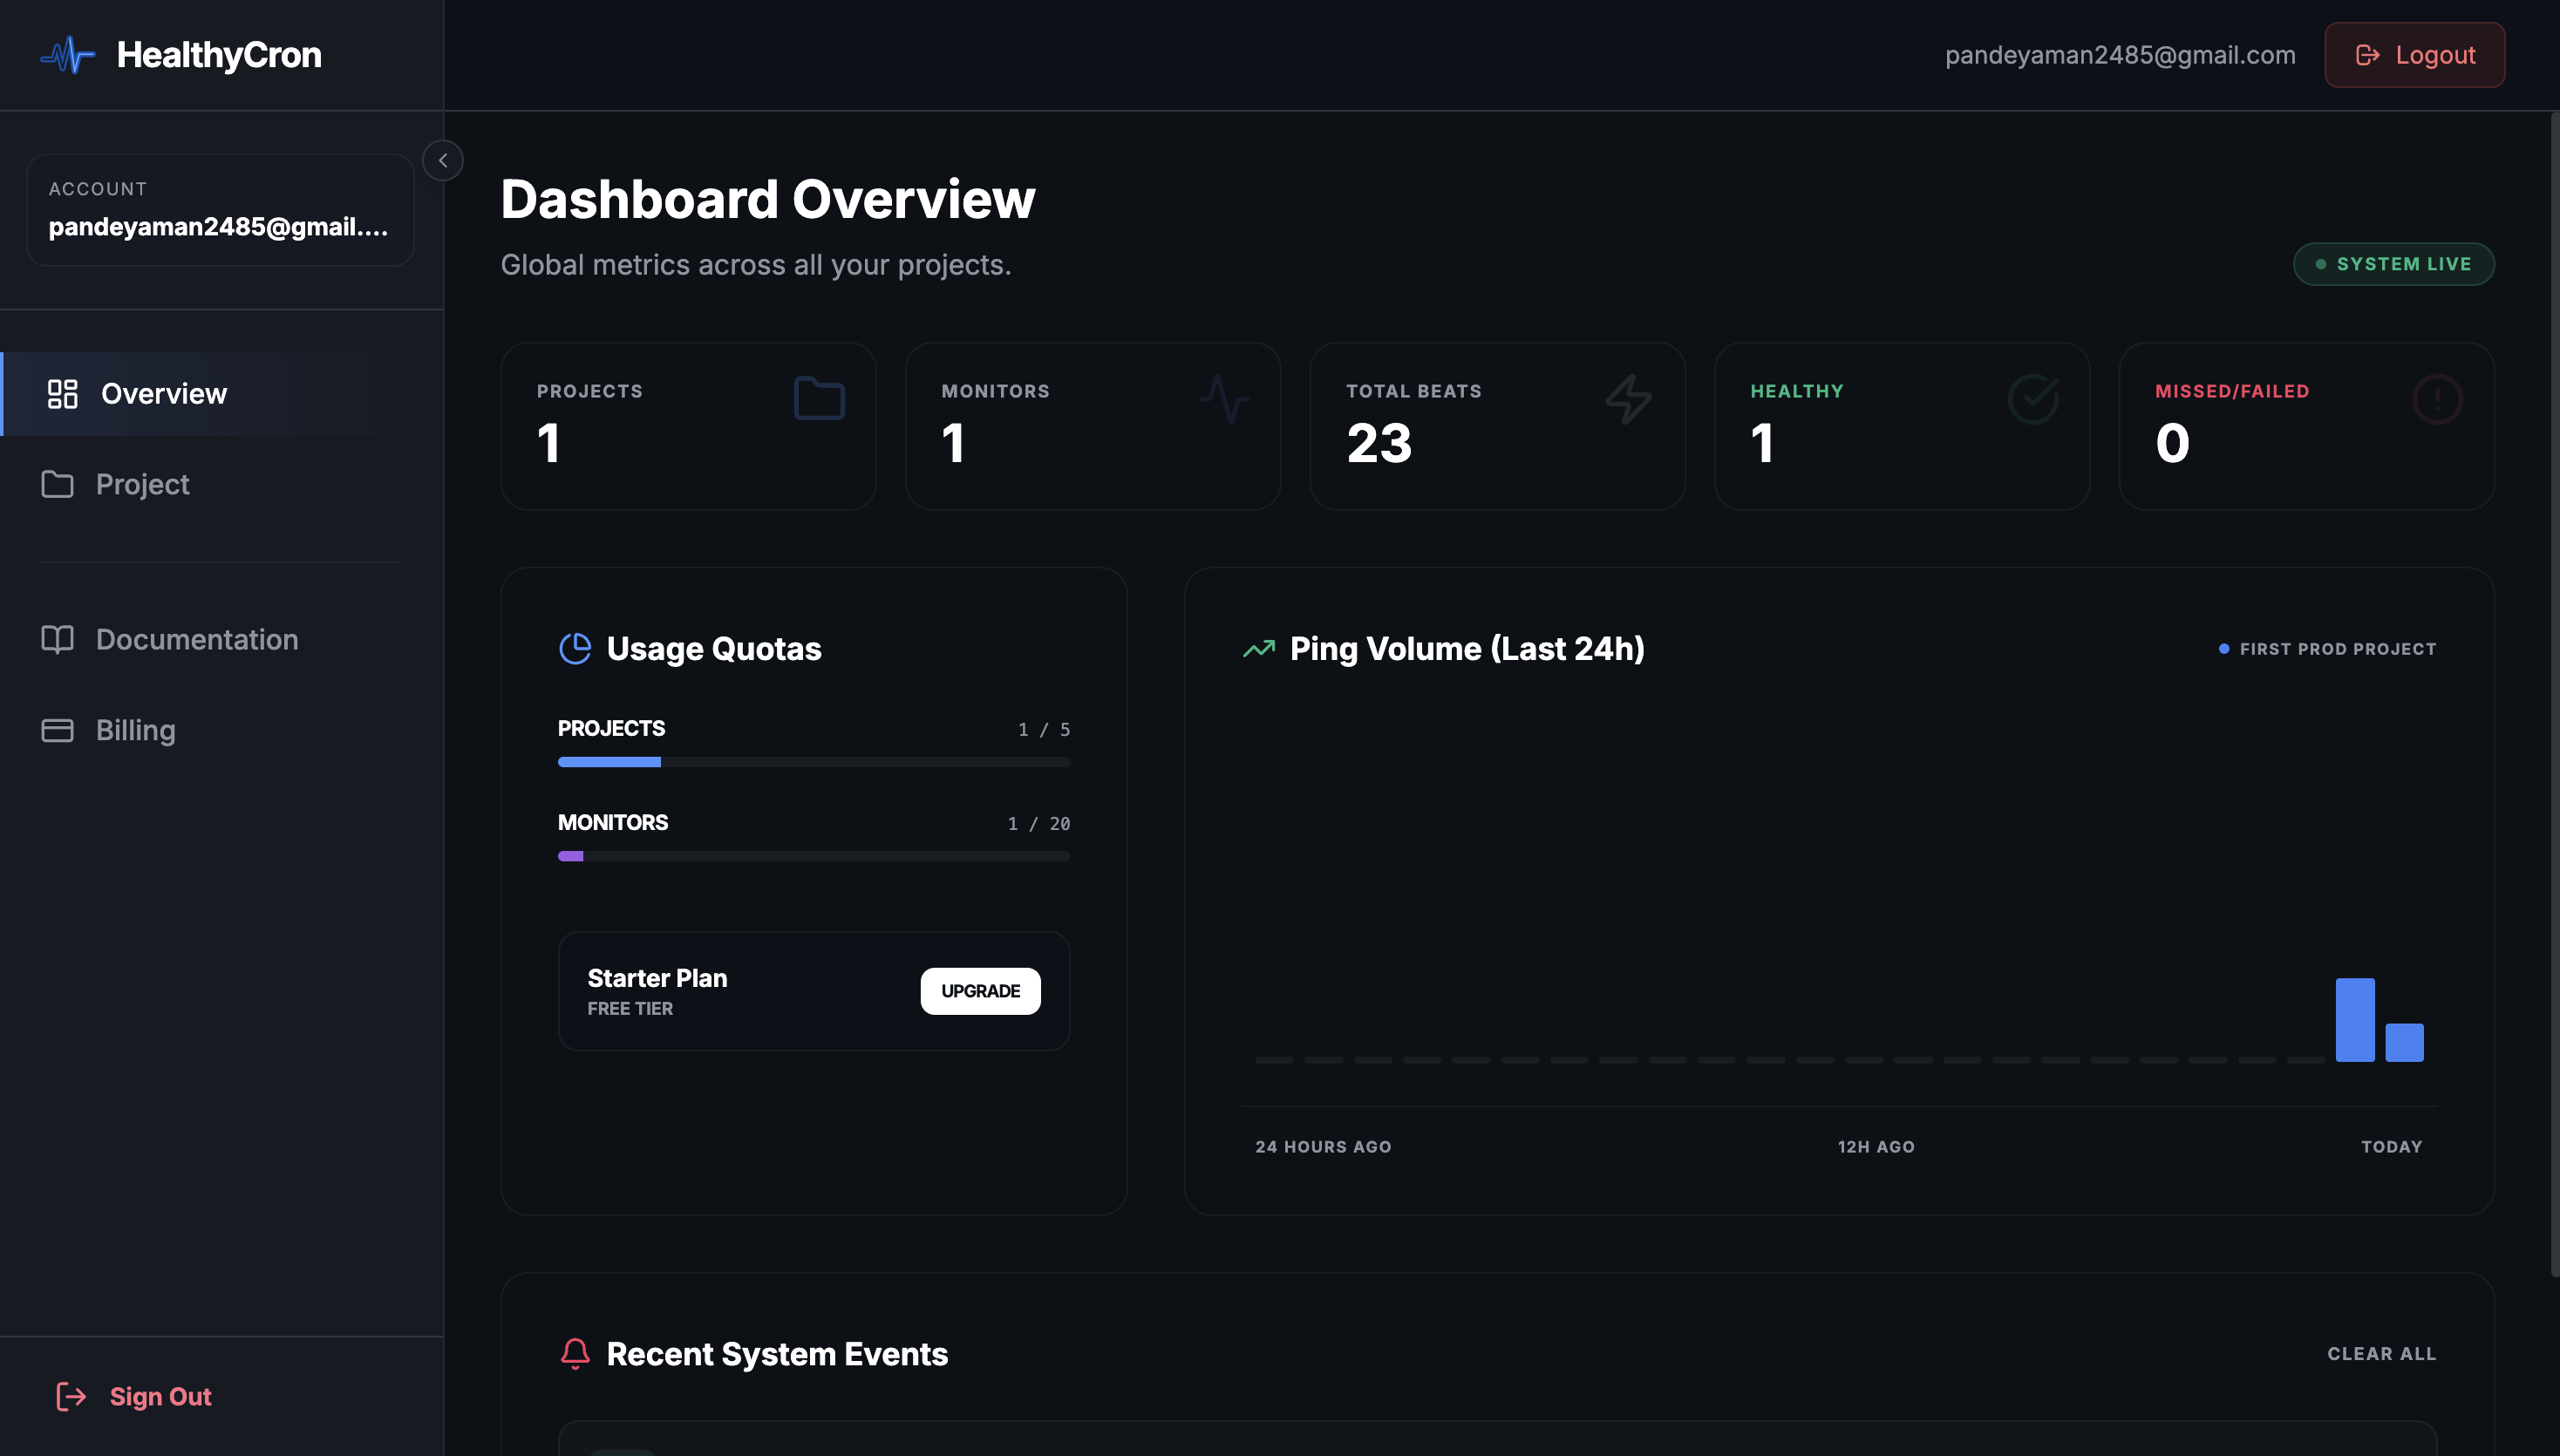Click the UPGRADE button on Starter Plan
Screen dimensions: 2560x1456
[980, 991]
